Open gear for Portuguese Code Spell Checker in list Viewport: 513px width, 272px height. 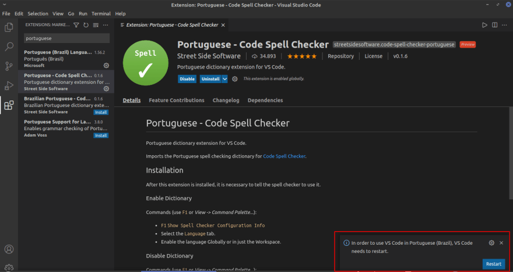[106, 88]
